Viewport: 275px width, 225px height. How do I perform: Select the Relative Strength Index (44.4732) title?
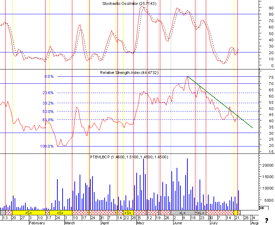tap(129, 73)
